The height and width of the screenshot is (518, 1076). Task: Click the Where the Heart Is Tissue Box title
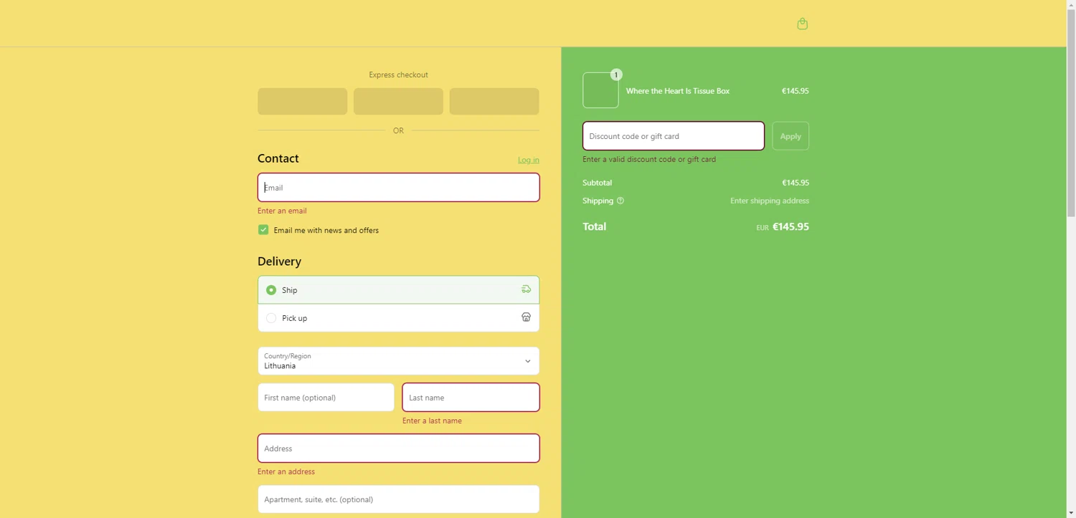click(678, 91)
